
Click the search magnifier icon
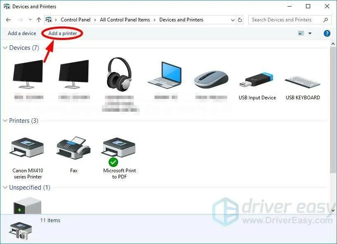click(325, 20)
